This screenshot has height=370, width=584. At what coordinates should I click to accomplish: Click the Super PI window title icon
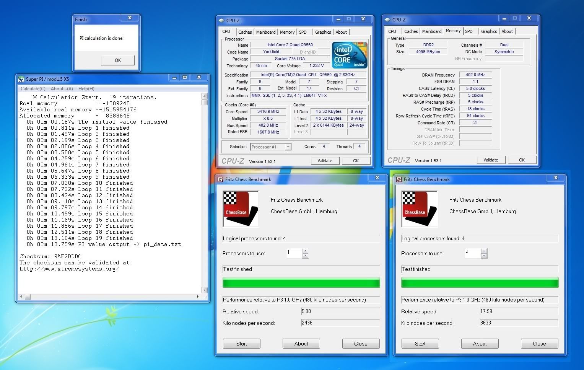21,79
